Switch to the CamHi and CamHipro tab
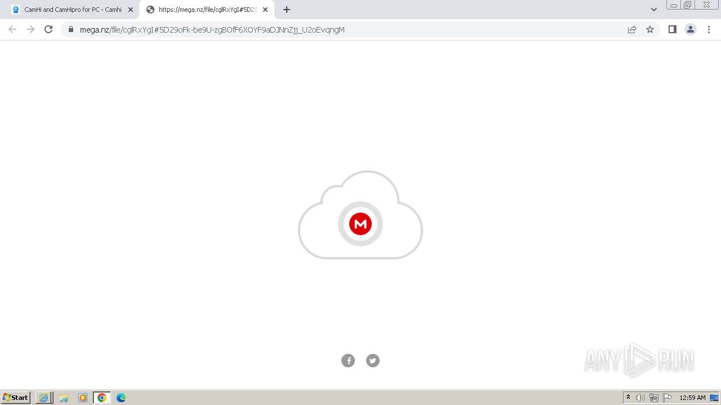Image resolution: width=721 pixels, height=405 pixels. [x=72, y=10]
